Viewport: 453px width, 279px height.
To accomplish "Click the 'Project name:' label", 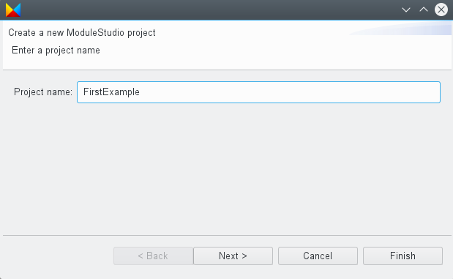I will 43,92.
